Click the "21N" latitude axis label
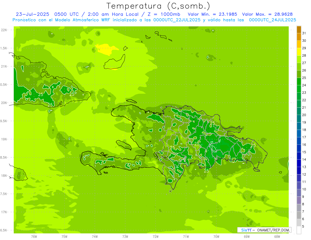Image resolution: width=311 pixels, height=240 pixels. 4,66
